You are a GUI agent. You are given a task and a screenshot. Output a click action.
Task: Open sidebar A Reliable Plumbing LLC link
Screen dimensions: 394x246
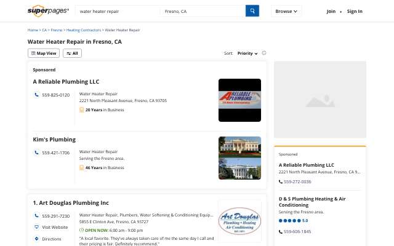pos(307,165)
